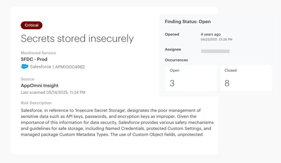
Task: Select the Critical severity badge
Action: 32,25
